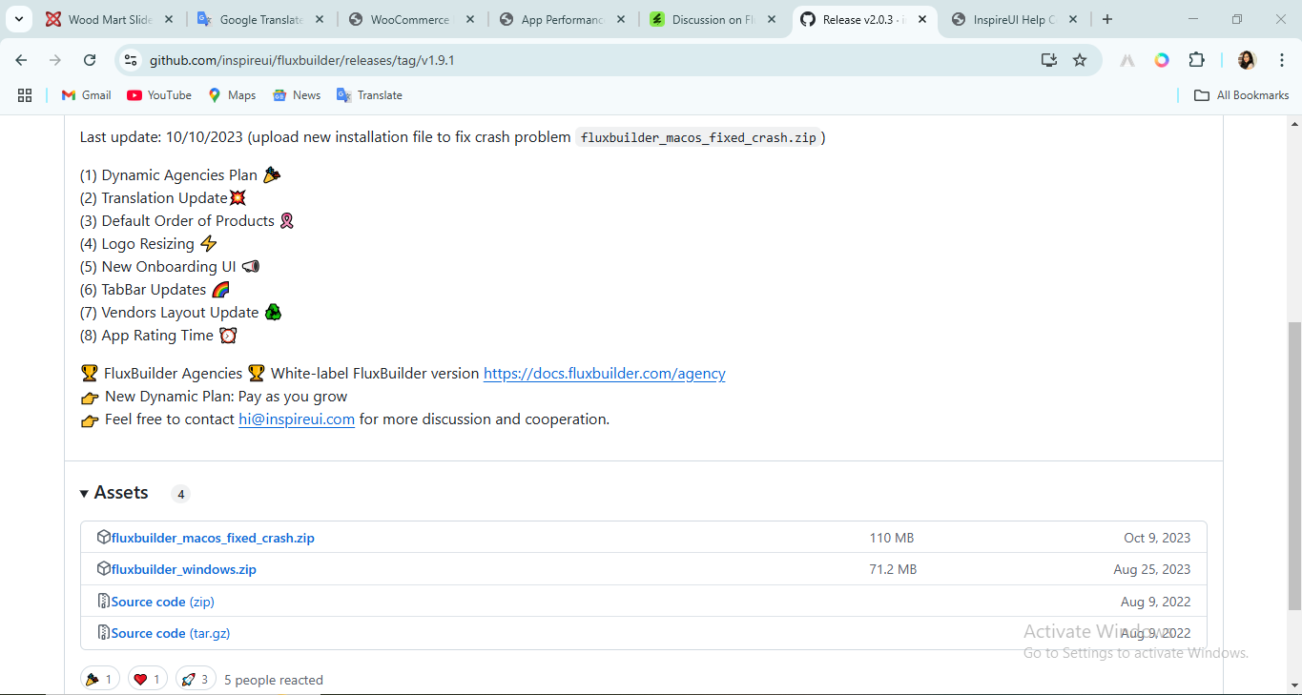Screen dimensions: 1302x695
Task: Click the Assets count badge '4'
Action: tap(180, 494)
